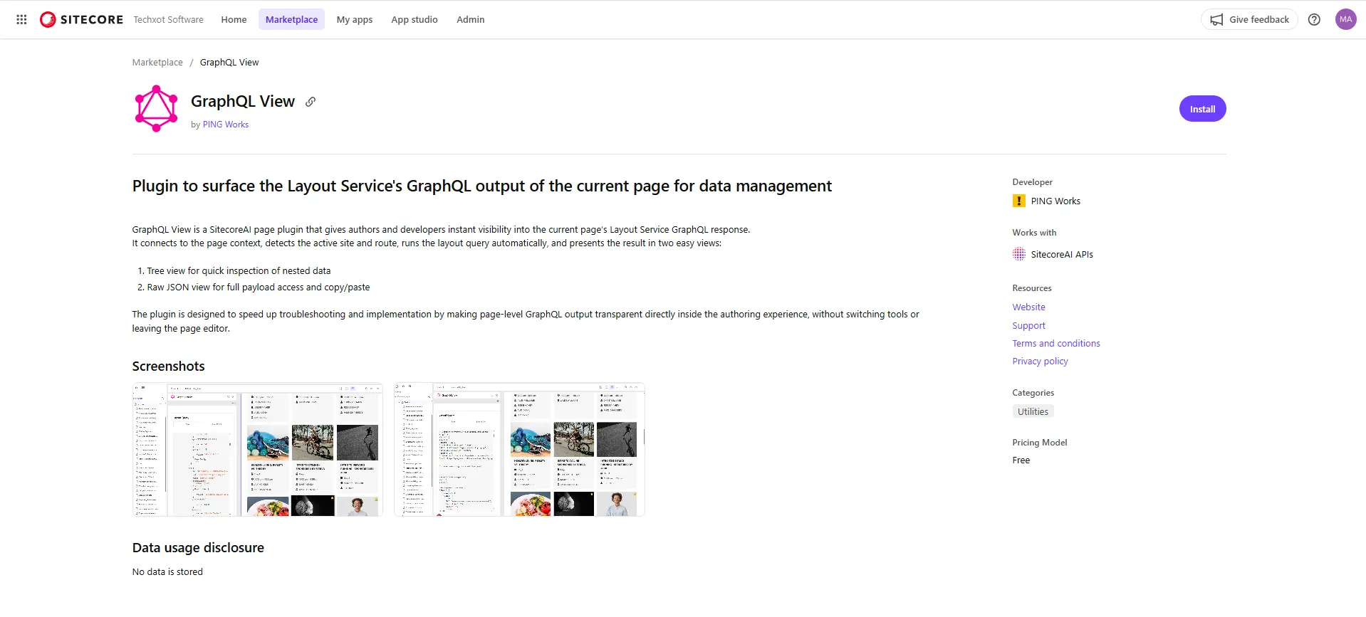The height and width of the screenshot is (617, 1366).
Task: Click the Free pricing value
Action: [x=1021, y=460]
